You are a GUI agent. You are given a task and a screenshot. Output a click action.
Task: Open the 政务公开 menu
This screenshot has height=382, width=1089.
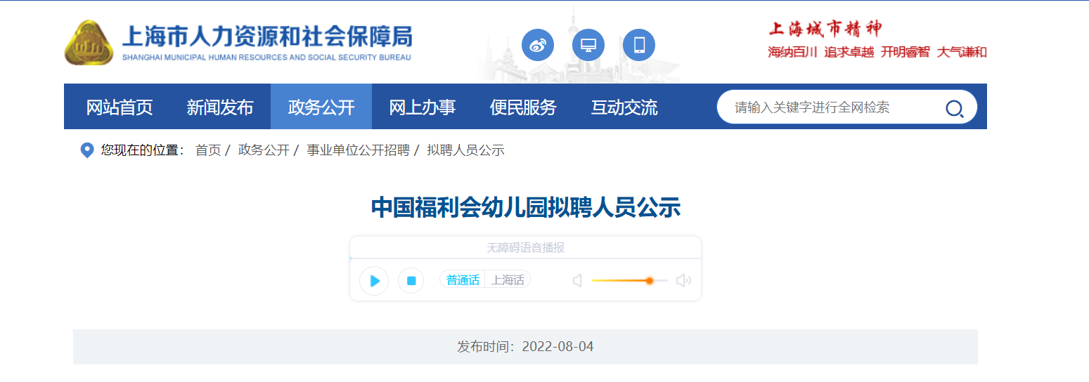pos(321,107)
